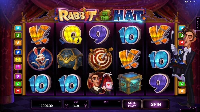
Task: Select payline 1 yellow indicator on left
Action: [18, 59]
